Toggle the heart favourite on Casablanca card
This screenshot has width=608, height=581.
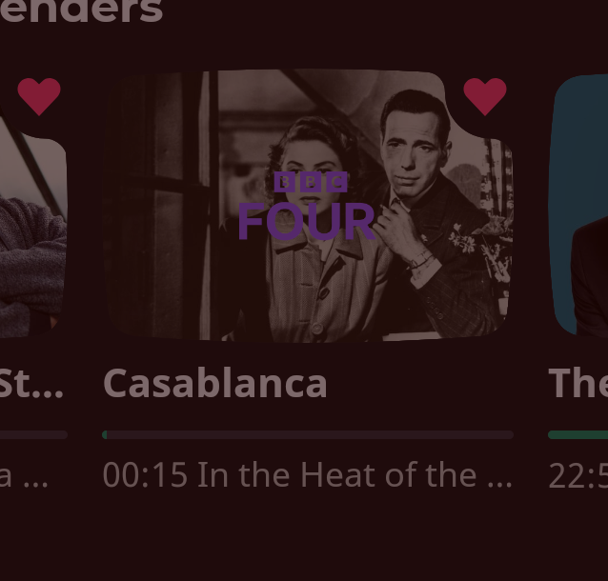point(485,96)
